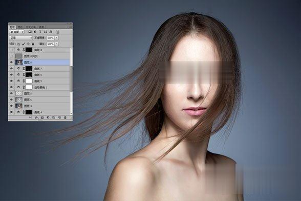Click the Layers panel down scrollbar arrow
Image resolution: width=301 pixels, height=201 pixels.
pyautogui.click(x=71, y=114)
